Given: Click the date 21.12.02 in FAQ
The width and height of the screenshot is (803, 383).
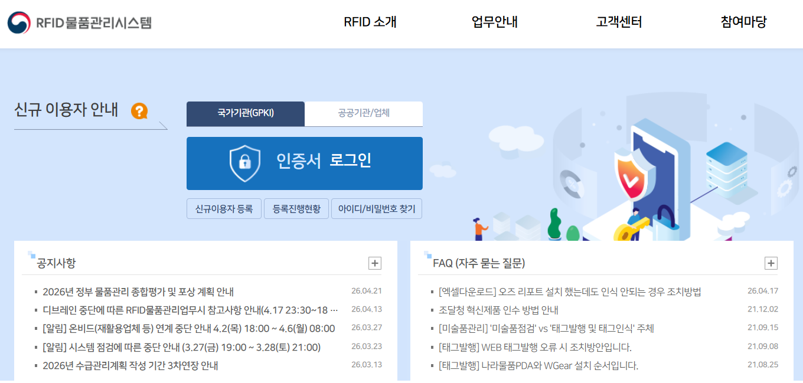Looking at the screenshot, I should [763, 309].
